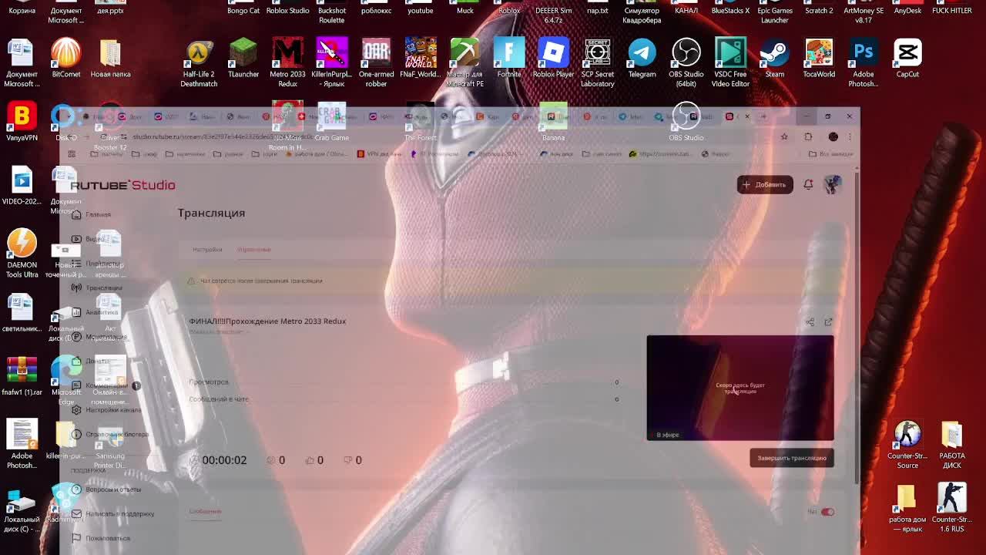Screen dimensions: 986x555
Task: Select the SCP Secret Laboratory icon
Action: (x=598, y=63)
